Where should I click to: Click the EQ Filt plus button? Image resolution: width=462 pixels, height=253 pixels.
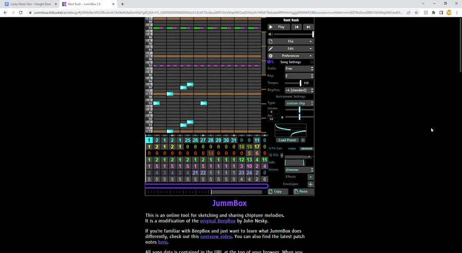(282, 155)
